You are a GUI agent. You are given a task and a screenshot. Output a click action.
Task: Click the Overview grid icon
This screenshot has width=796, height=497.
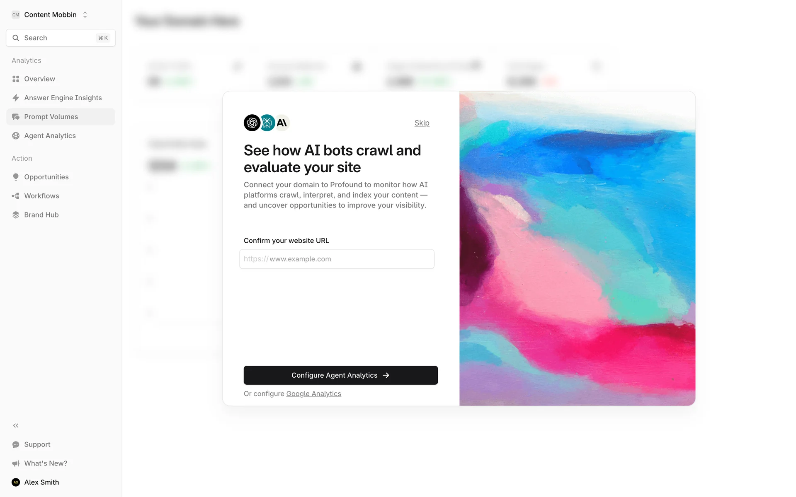click(16, 79)
